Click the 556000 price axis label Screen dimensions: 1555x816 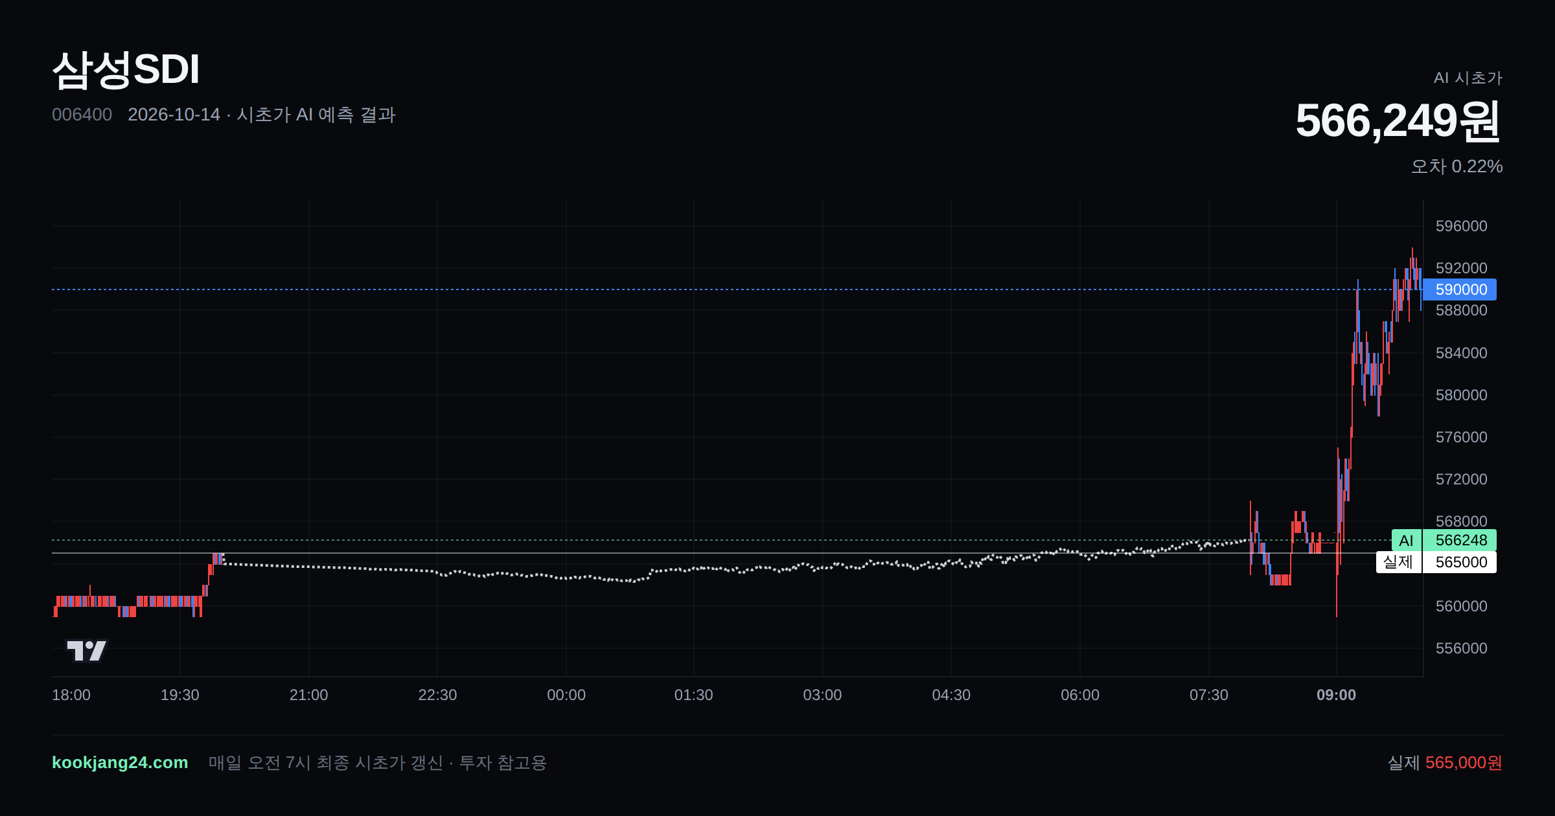click(1461, 648)
